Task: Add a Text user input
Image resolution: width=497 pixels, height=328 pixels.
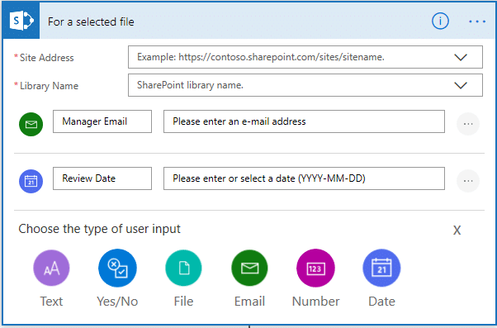Action: (51, 268)
